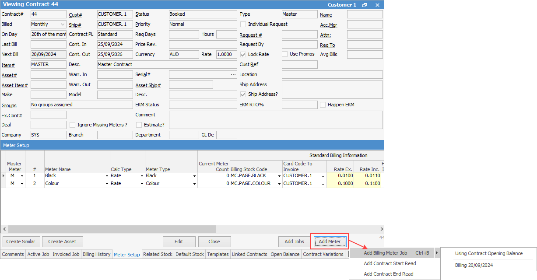Open card lookup ellipsis for Black meter row
Screen dimensions: 537x280
pos(323,176)
